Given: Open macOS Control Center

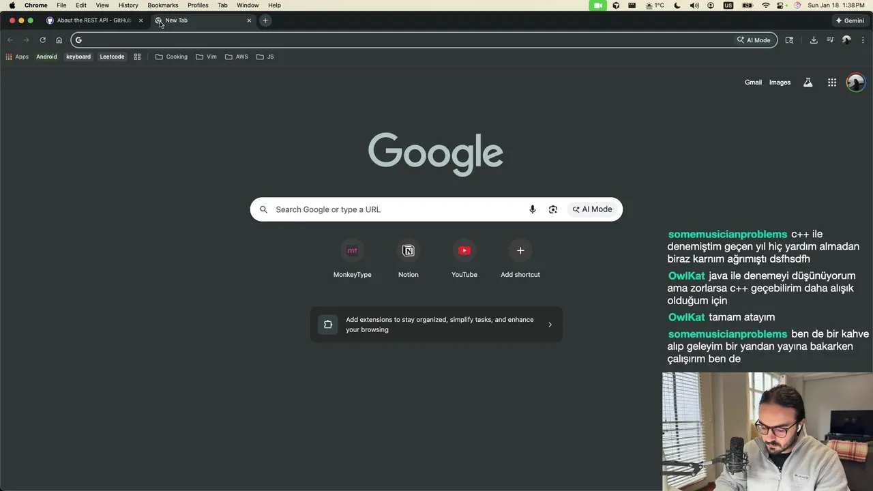Looking at the screenshot, I should (x=781, y=5).
